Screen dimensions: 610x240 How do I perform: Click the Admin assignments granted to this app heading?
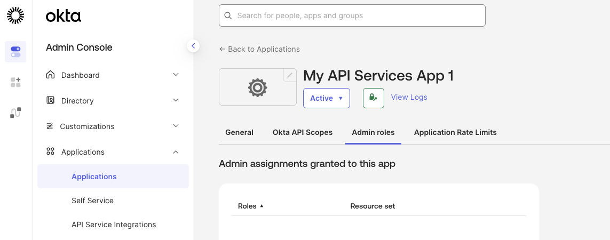(307, 164)
